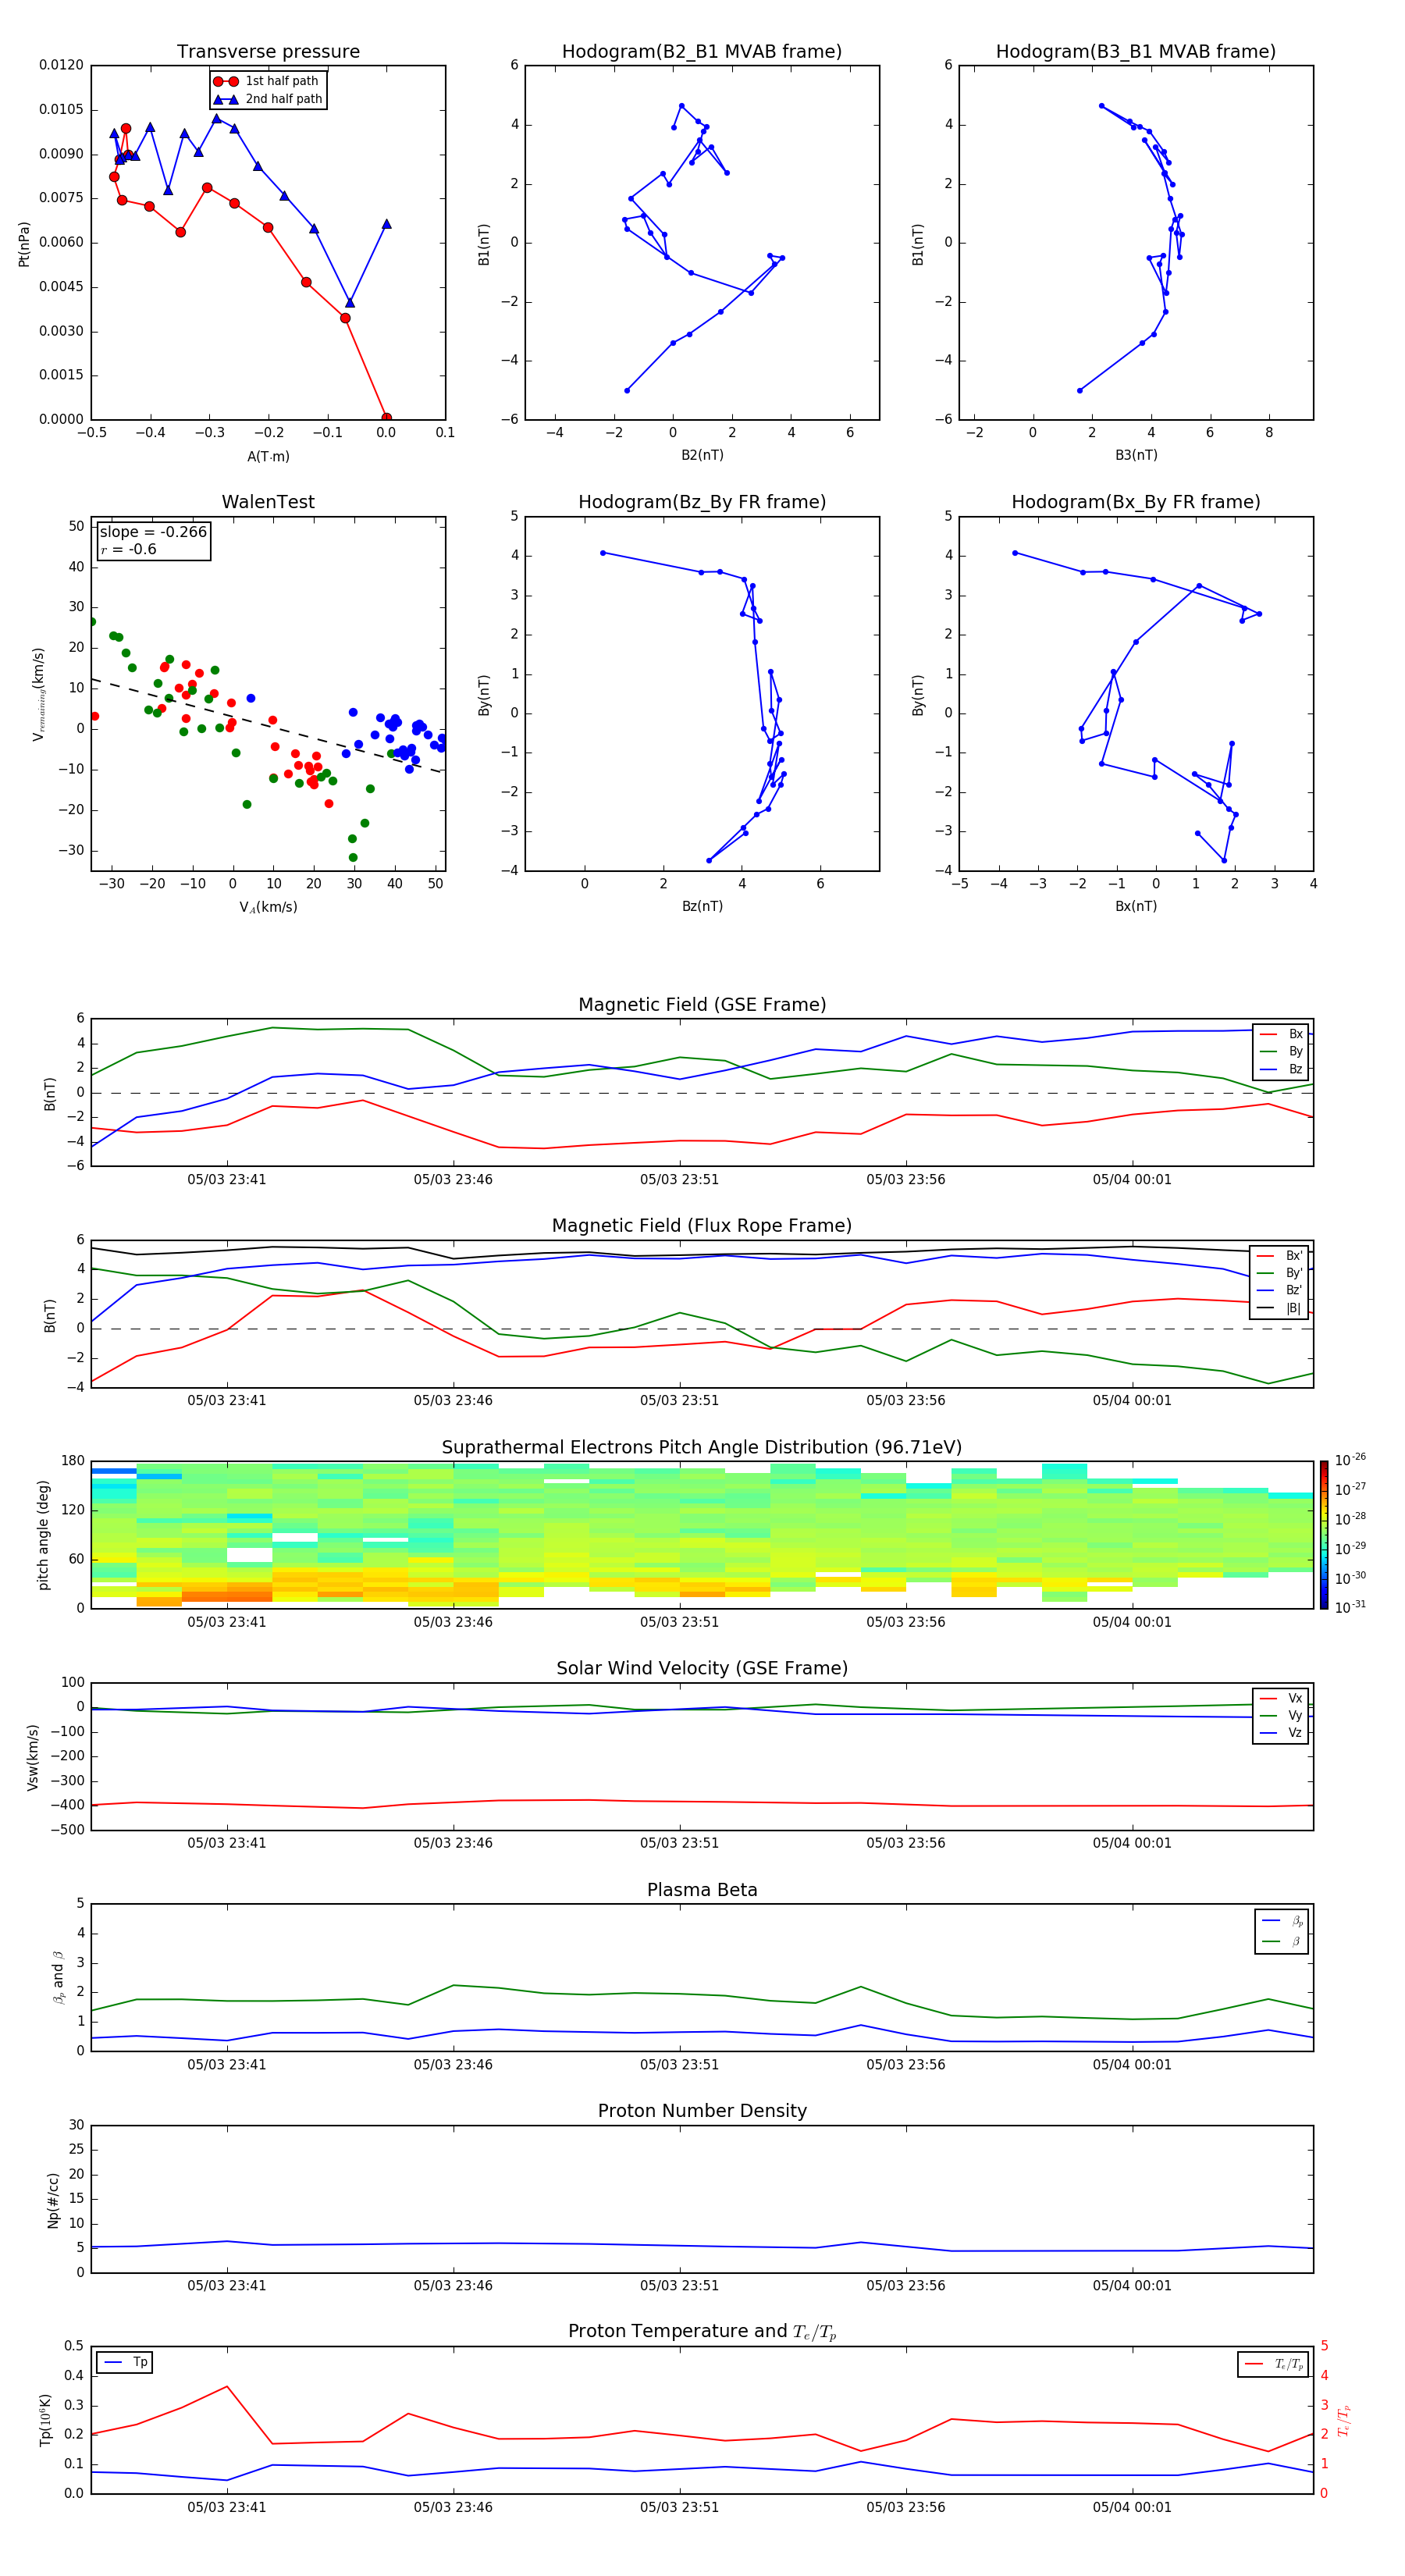Click the By' entry in Flux Rope legend

(1280, 1273)
